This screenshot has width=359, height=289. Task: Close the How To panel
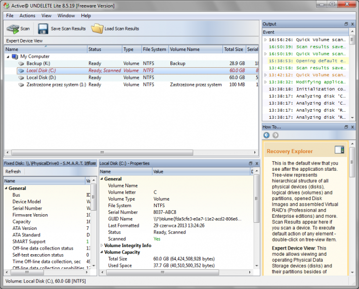[352, 127]
